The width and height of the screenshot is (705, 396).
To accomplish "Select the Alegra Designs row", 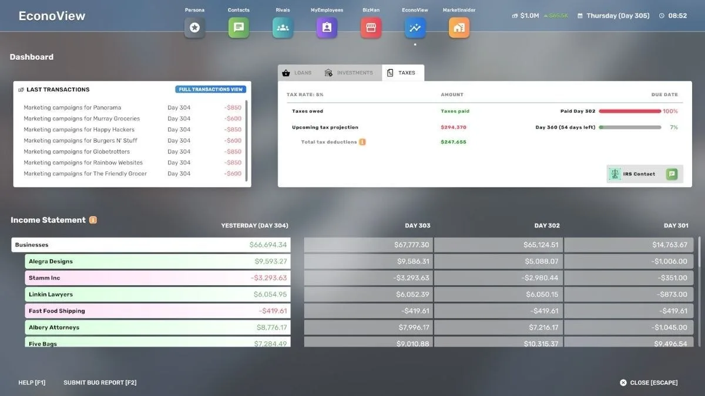I will (158, 261).
